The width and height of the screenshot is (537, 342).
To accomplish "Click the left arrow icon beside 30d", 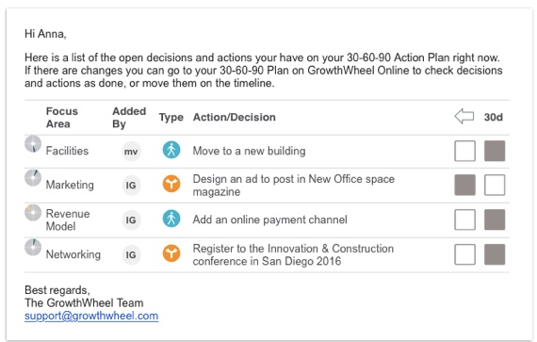I will (x=464, y=117).
